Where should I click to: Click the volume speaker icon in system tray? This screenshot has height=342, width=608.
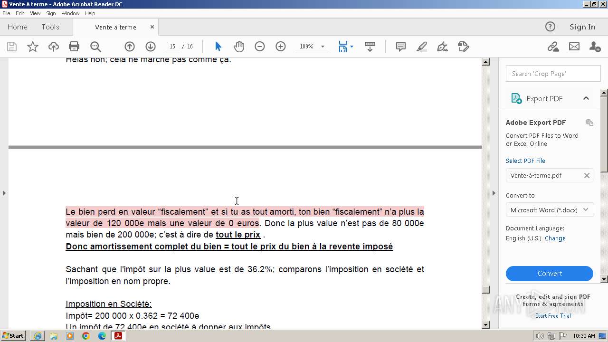(x=540, y=336)
